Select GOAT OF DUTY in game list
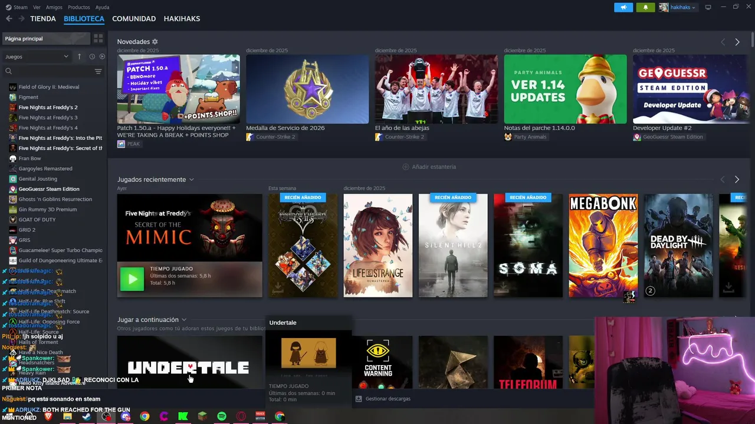The height and width of the screenshot is (424, 755). [x=37, y=220]
